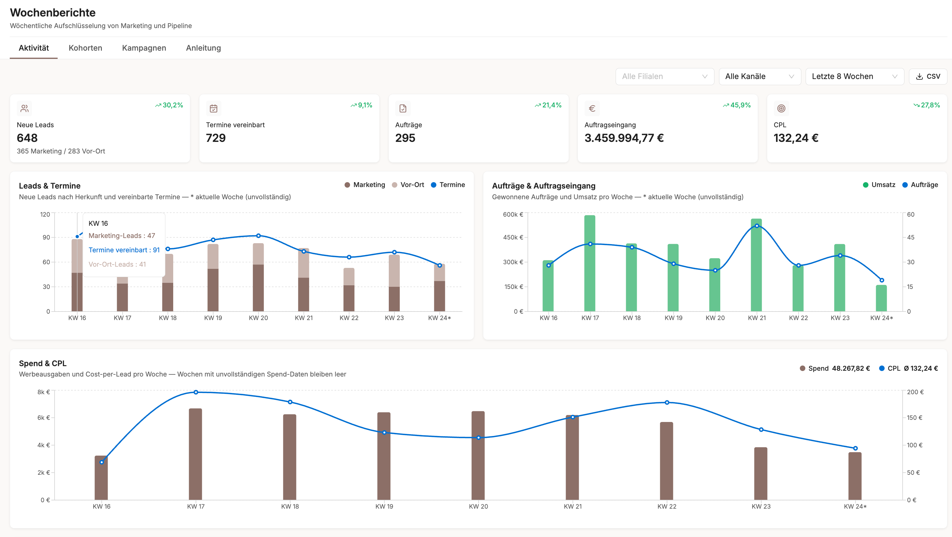Toggle Vor-Ort series in Leads & Termine legend

point(408,185)
